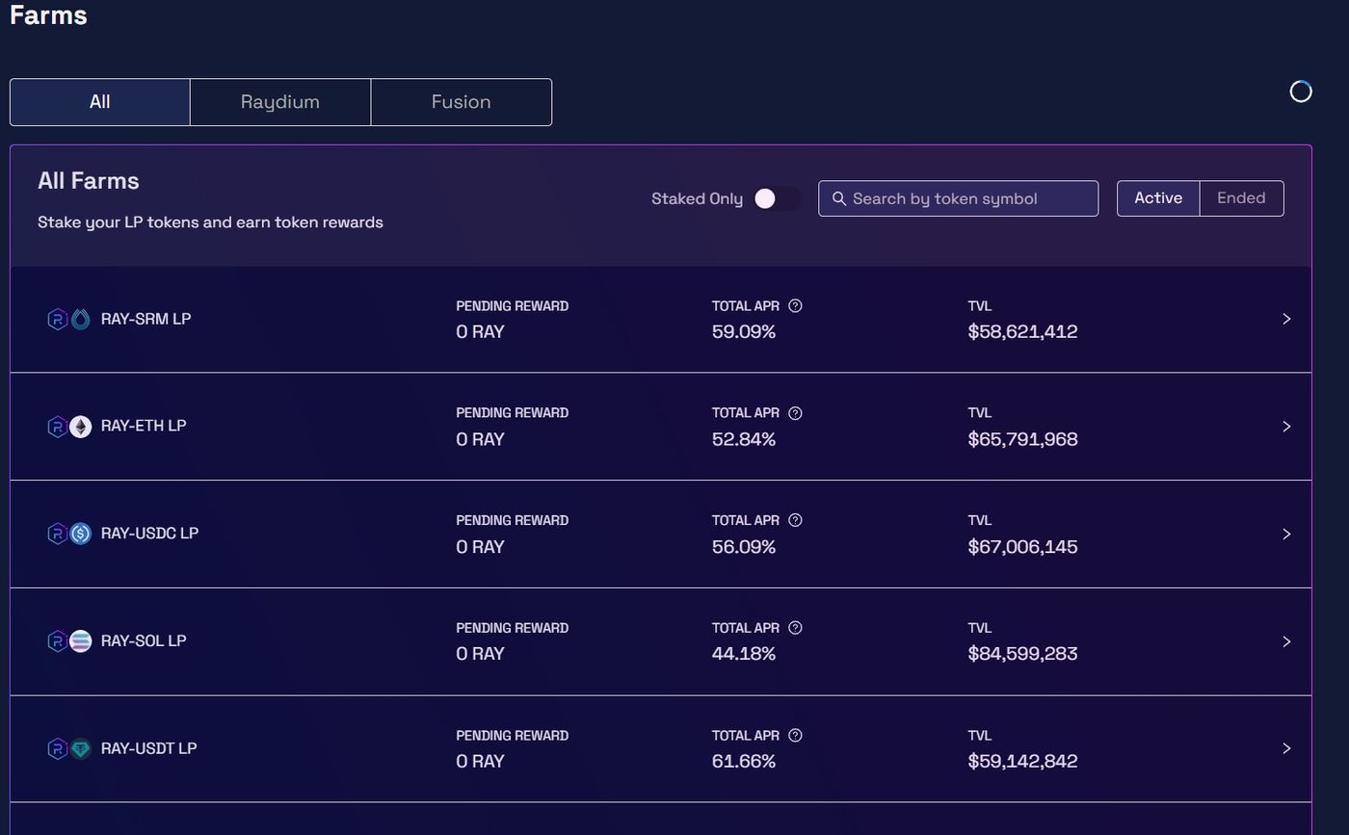The height and width of the screenshot is (835, 1349).
Task: Click the Farms page title
Action: click(x=48, y=15)
